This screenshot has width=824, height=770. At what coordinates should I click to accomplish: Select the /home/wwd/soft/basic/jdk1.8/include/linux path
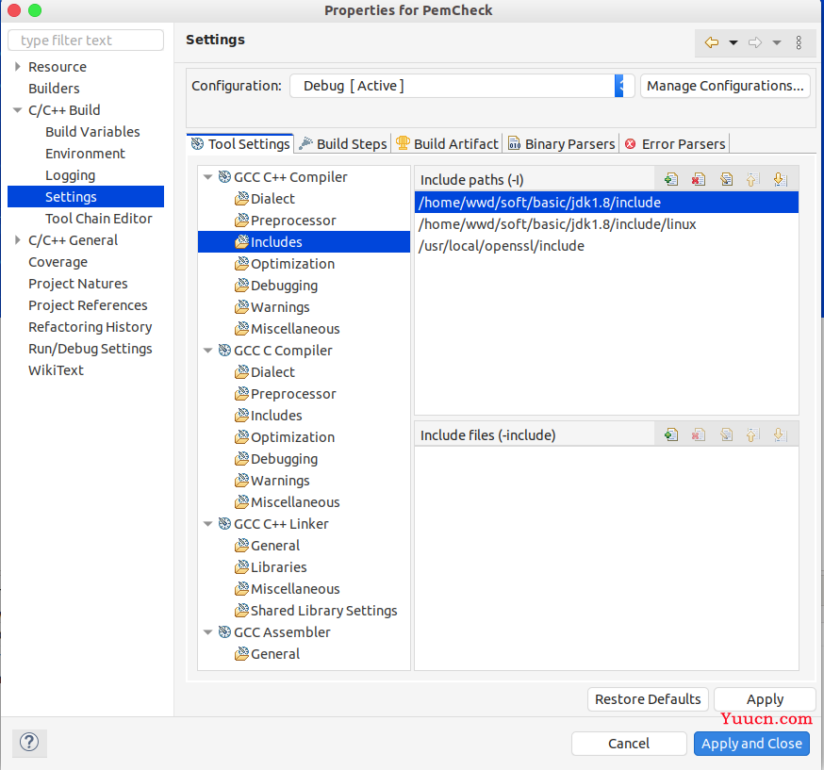tap(607, 224)
